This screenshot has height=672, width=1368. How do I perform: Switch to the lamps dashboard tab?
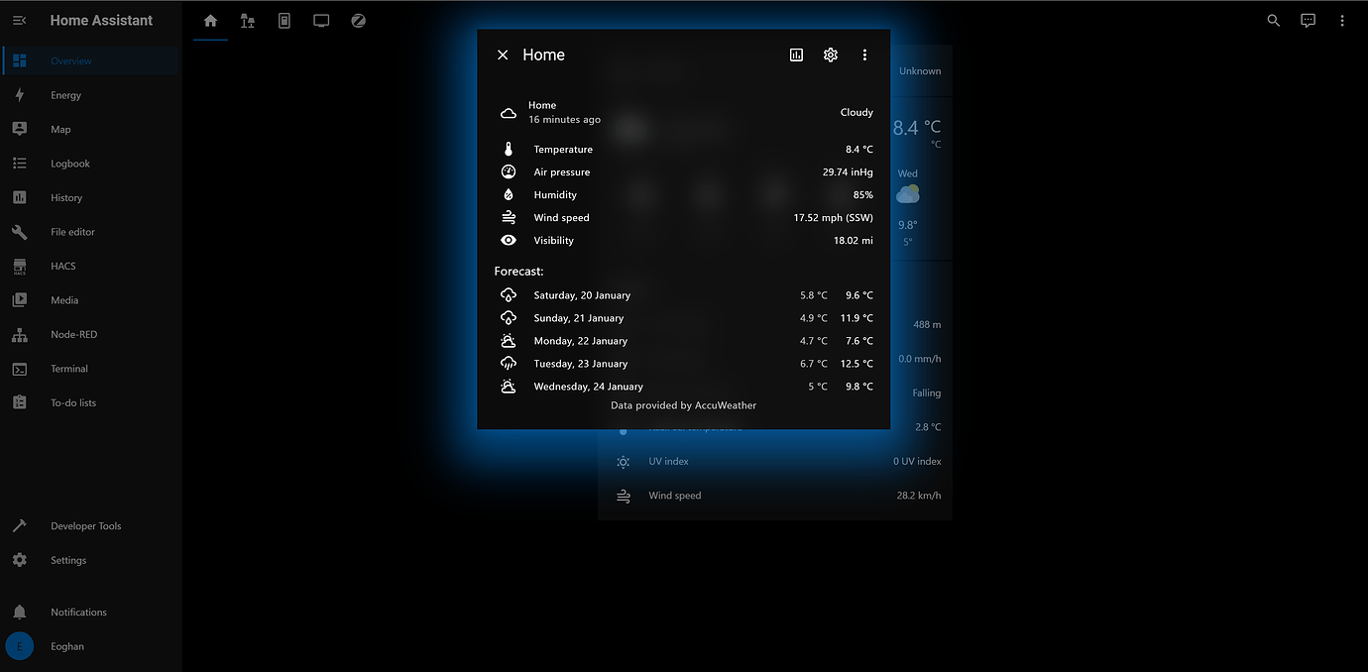click(247, 20)
